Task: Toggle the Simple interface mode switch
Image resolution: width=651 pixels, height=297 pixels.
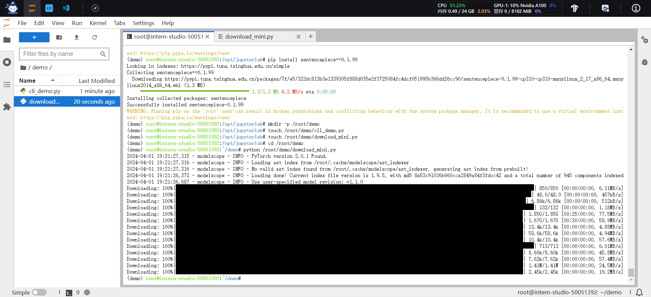Action: pos(39,292)
